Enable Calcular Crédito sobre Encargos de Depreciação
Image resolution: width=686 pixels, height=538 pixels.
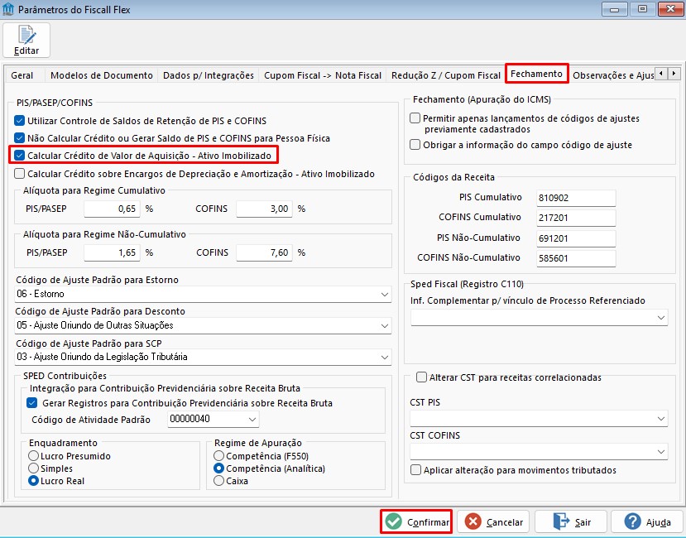coord(19,174)
